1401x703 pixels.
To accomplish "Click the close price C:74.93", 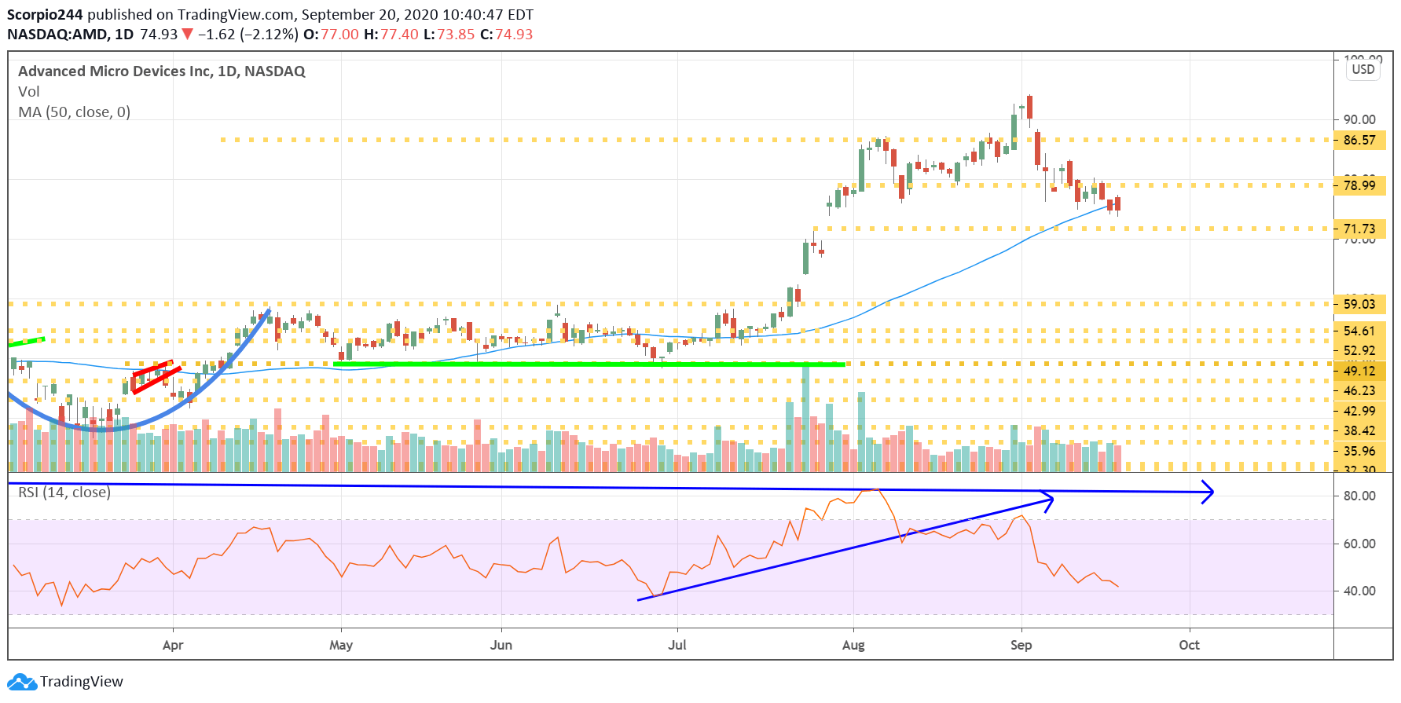I will (507, 35).
